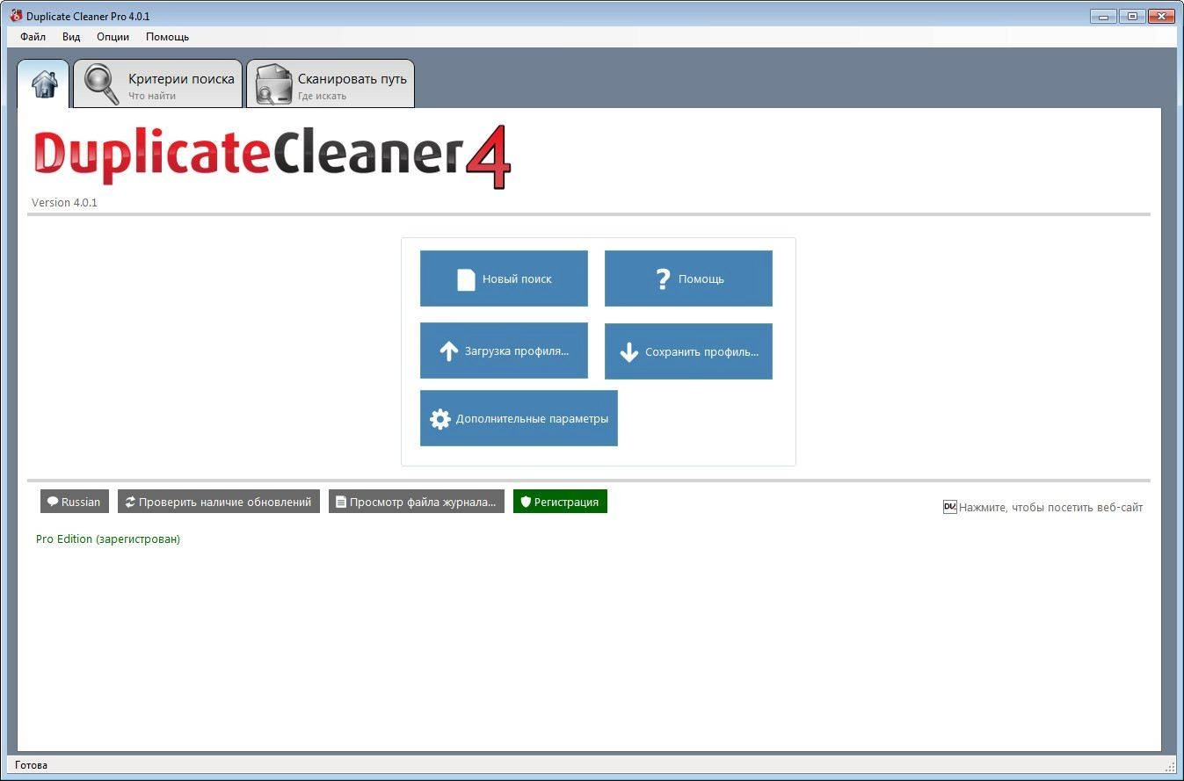Screen dimensions: 1184x781
Task: Click the magnifying glass icon on search criteria tab
Action: tap(101, 85)
